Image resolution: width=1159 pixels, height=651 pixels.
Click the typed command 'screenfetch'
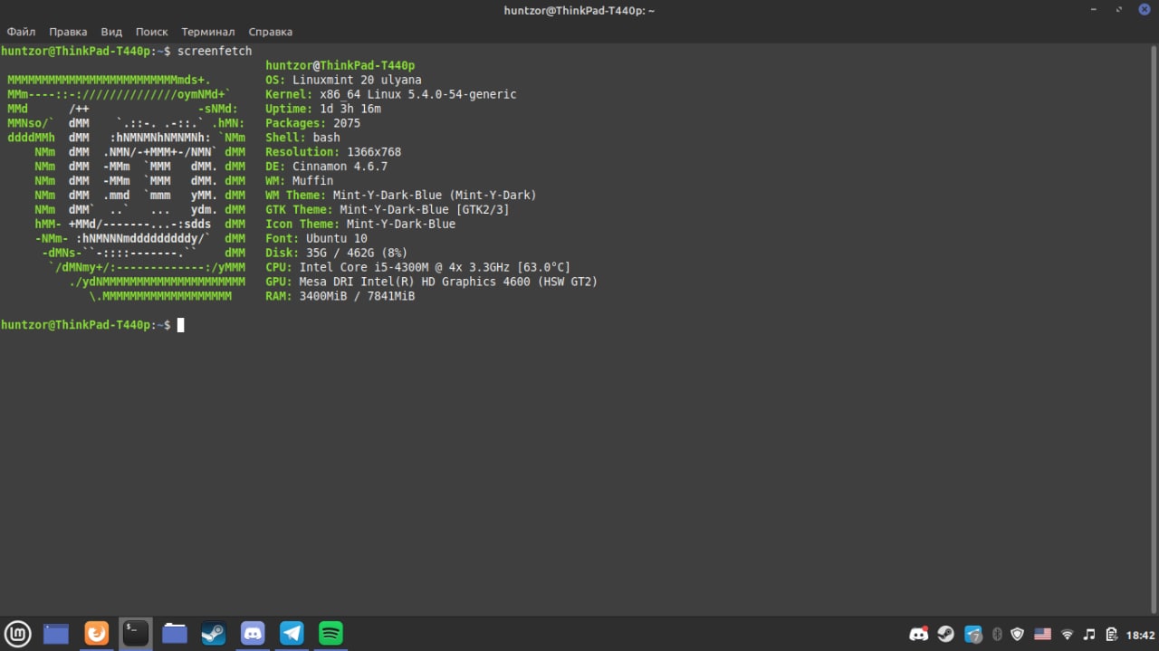(x=215, y=51)
